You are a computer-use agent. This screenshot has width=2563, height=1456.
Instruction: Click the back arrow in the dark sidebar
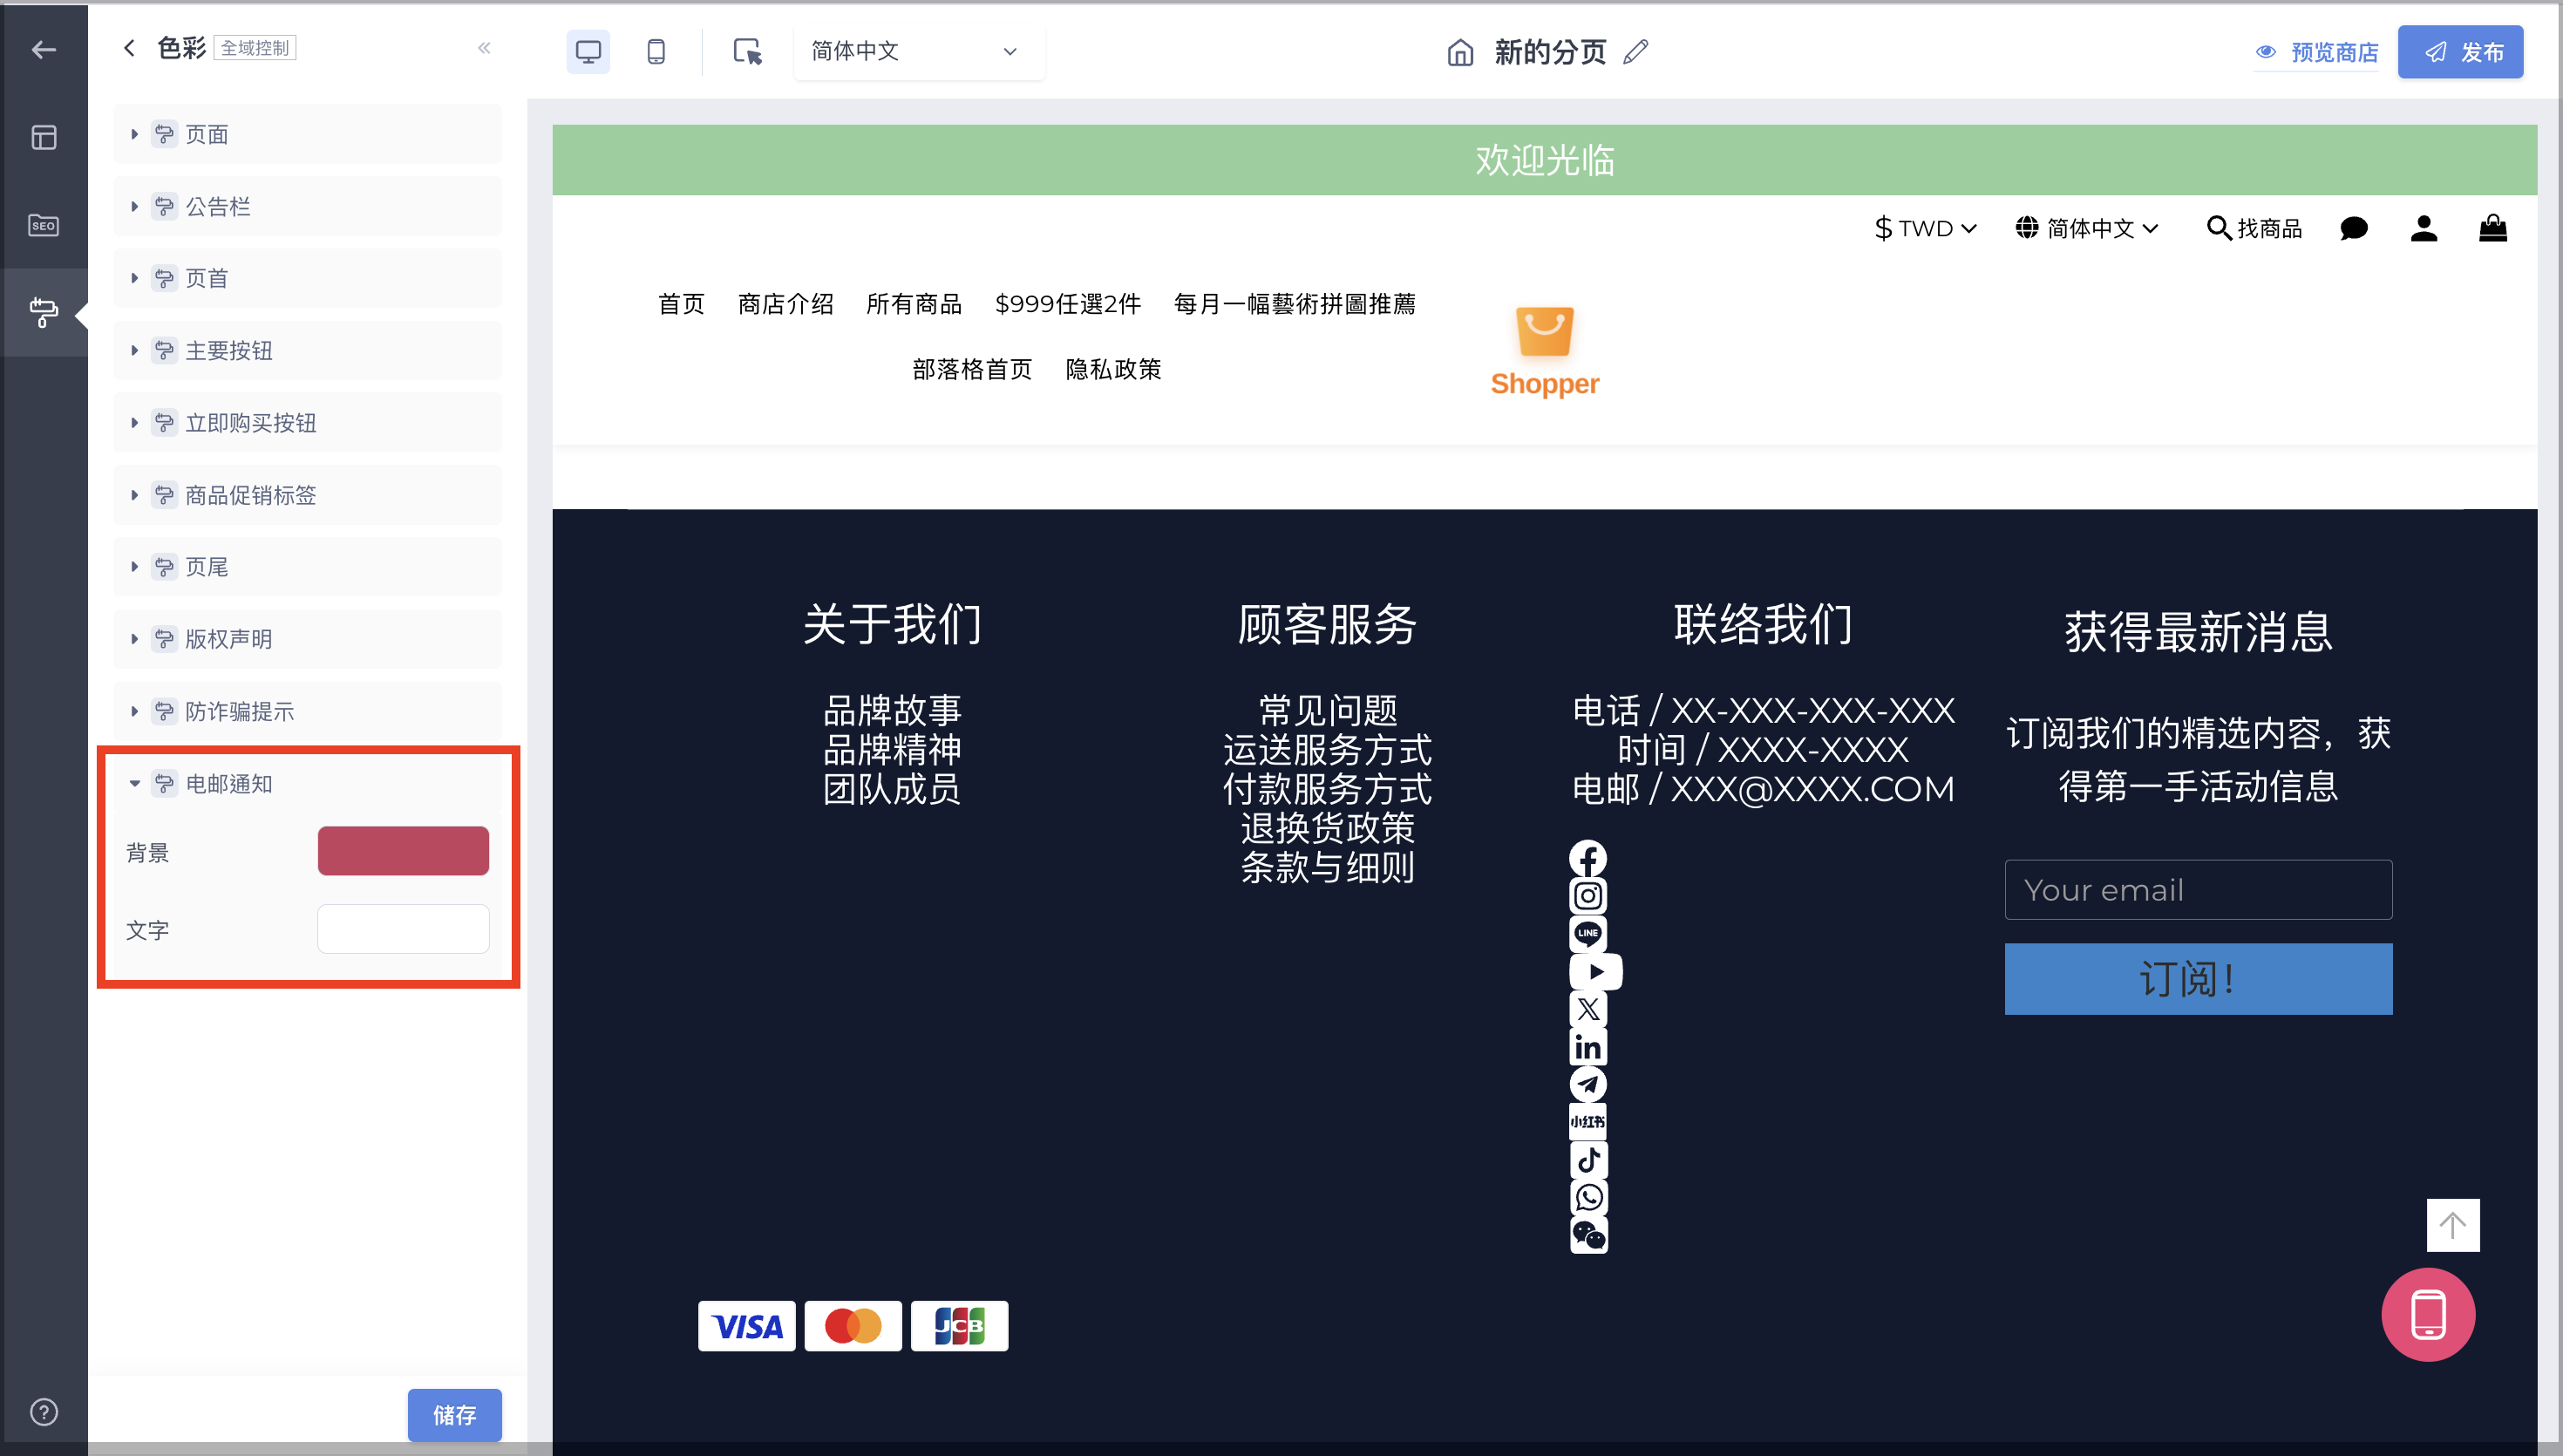pyautogui.click(x=43, y=50)
